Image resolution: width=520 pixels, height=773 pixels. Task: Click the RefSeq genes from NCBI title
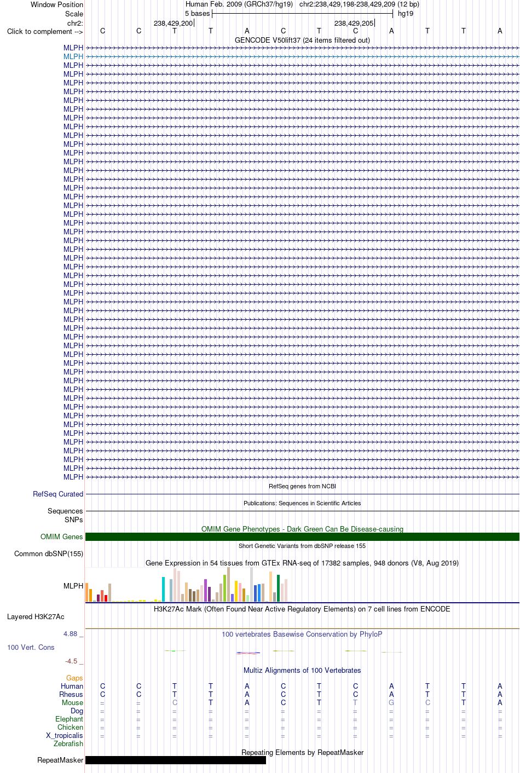point(302,486)
